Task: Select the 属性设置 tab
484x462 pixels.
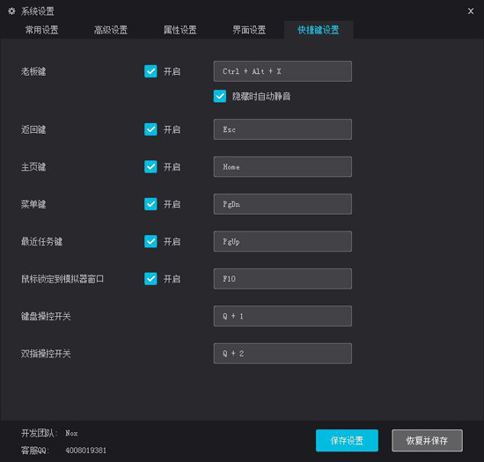Action: click(x=180, y=30)
